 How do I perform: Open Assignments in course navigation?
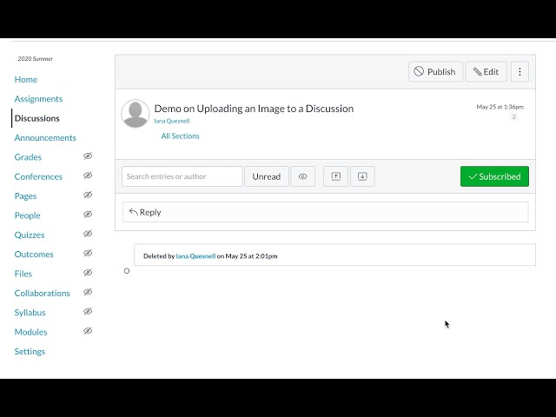(38, 99)
